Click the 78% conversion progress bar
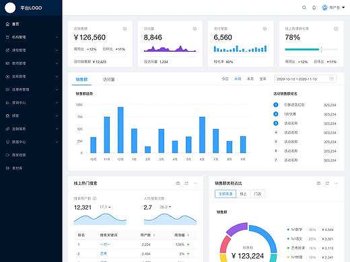Screen dimensions: 350x262 point(312,49)
